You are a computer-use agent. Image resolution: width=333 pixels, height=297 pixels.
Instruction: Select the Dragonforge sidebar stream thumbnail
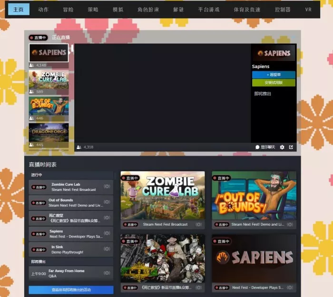(49, 133)
